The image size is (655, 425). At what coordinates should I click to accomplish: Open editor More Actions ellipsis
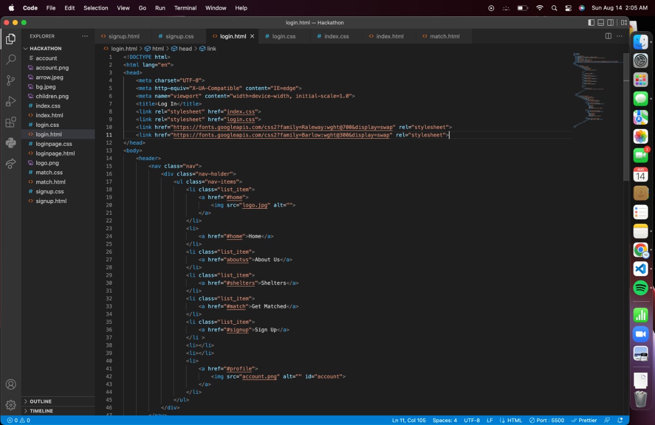pos(620,36)
